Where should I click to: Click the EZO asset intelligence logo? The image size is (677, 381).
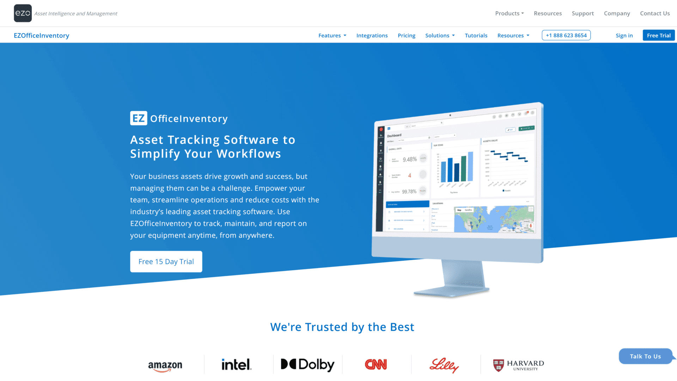pos(22,13)
